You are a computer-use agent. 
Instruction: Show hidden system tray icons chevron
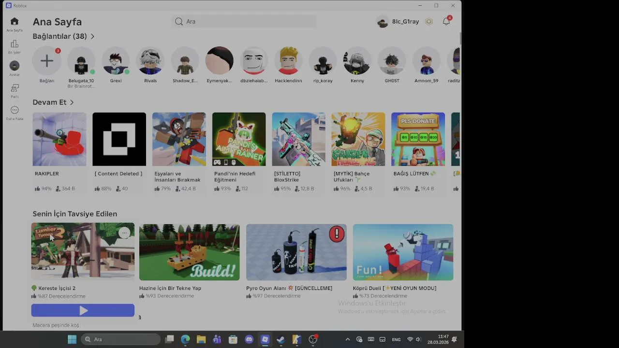coord(347,339)
